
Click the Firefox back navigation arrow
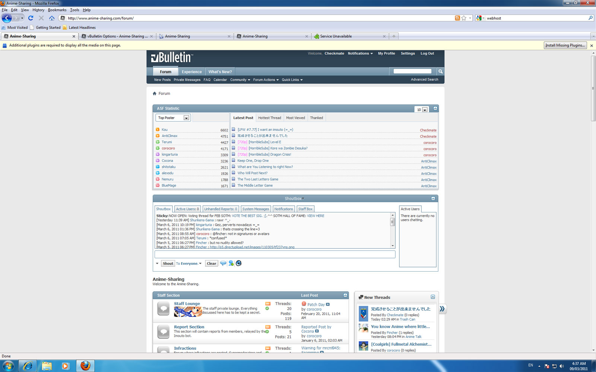[x=7, y=18]
